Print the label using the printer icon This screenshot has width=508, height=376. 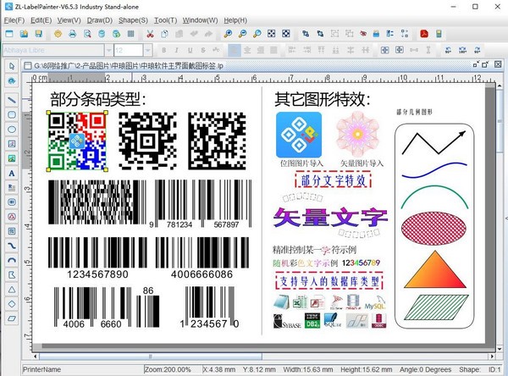point(73,34)
